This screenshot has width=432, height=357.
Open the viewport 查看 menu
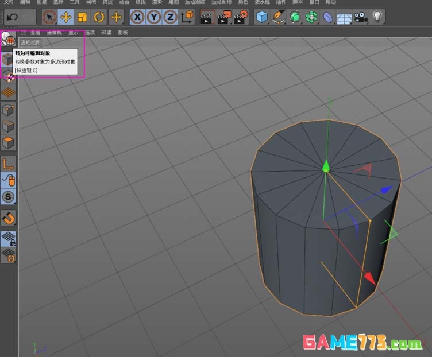(x=35, y=33)
